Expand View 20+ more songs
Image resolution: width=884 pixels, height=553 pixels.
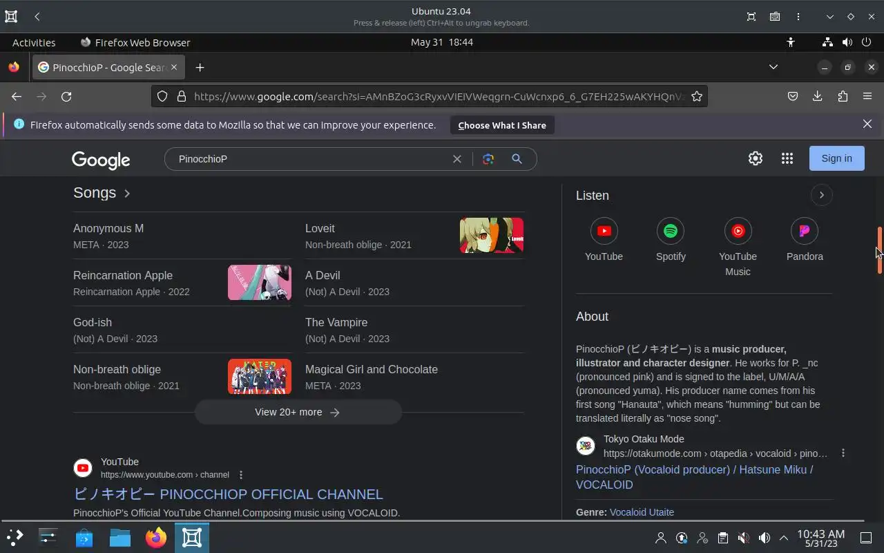(298, 412)
